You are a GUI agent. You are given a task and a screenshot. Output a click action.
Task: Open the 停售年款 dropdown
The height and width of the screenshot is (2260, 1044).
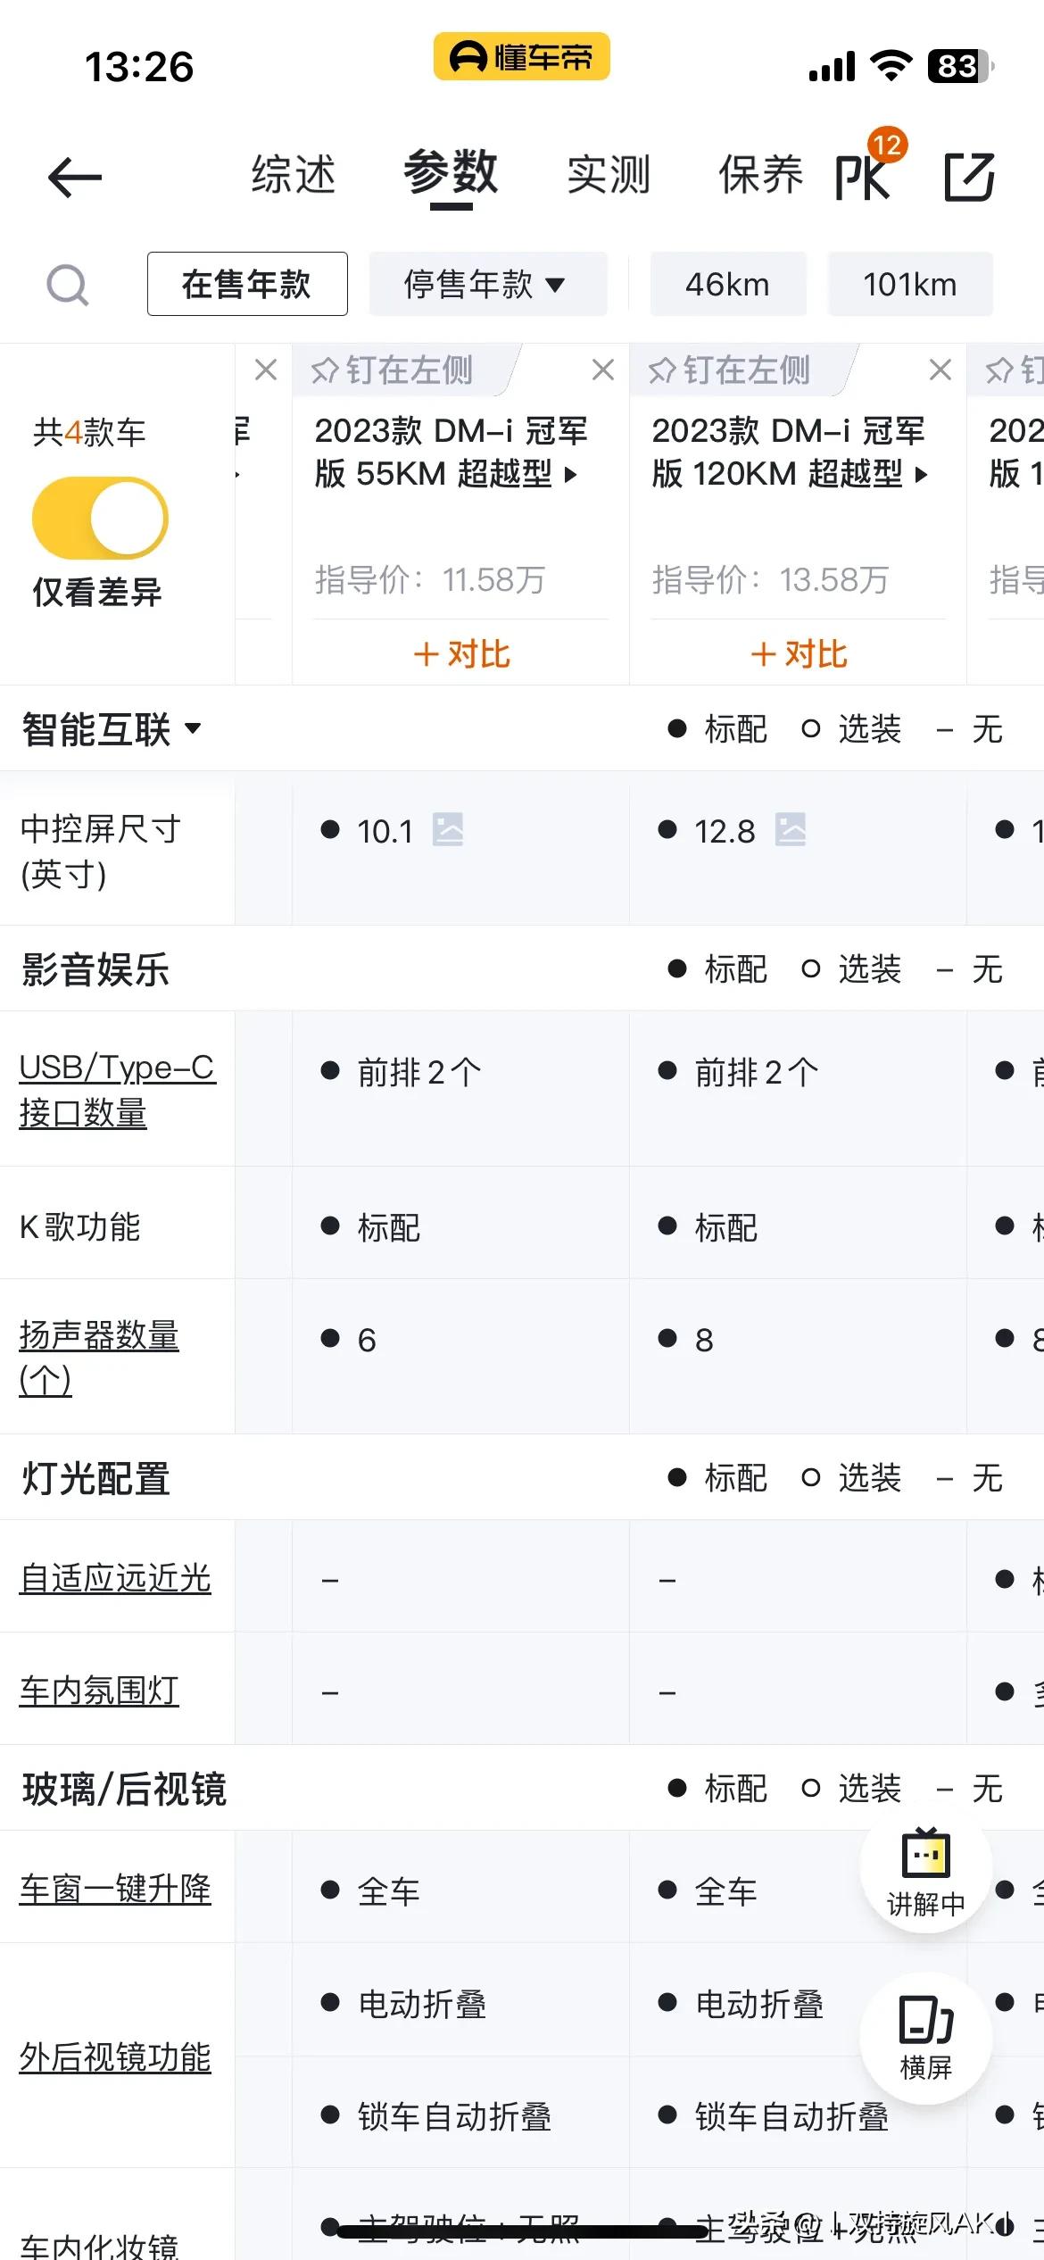point(488,284)
